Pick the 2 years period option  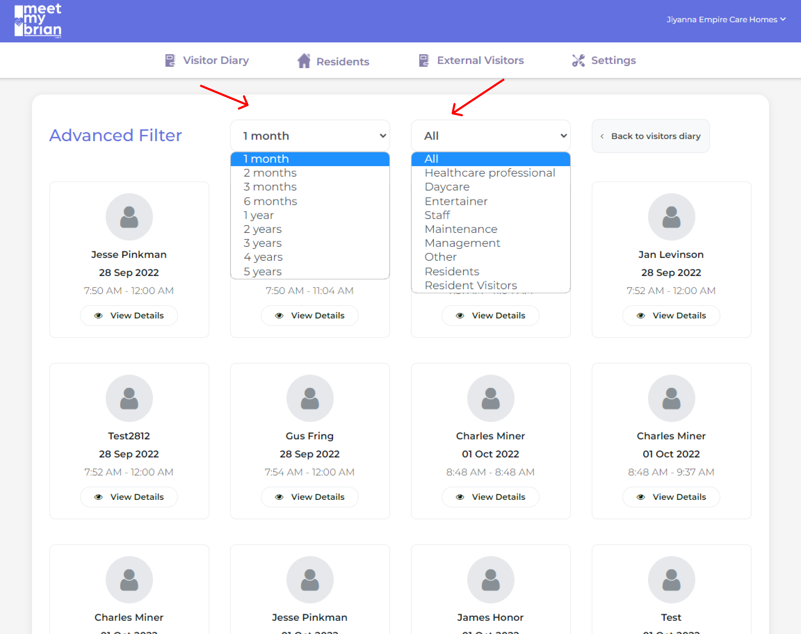[262, 229]
